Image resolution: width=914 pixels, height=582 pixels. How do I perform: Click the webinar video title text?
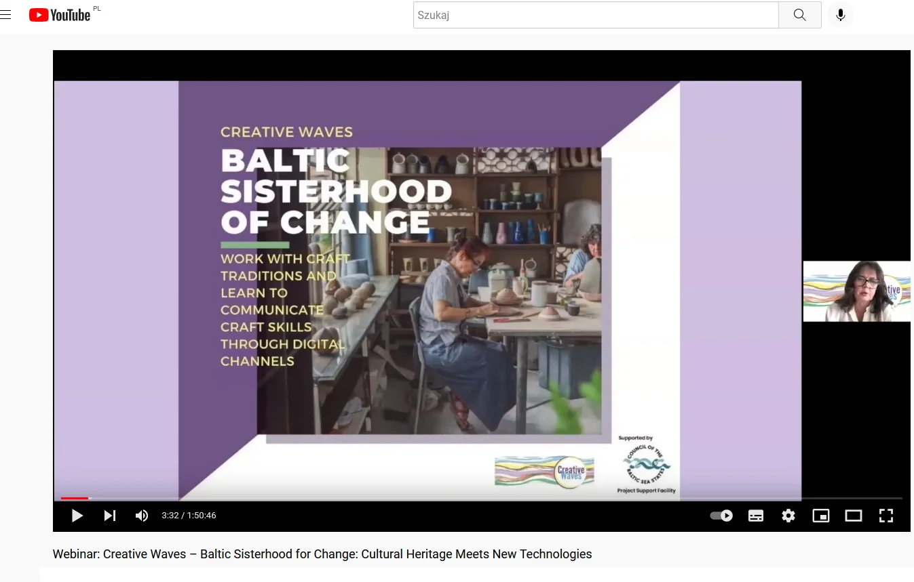[322, 554]
